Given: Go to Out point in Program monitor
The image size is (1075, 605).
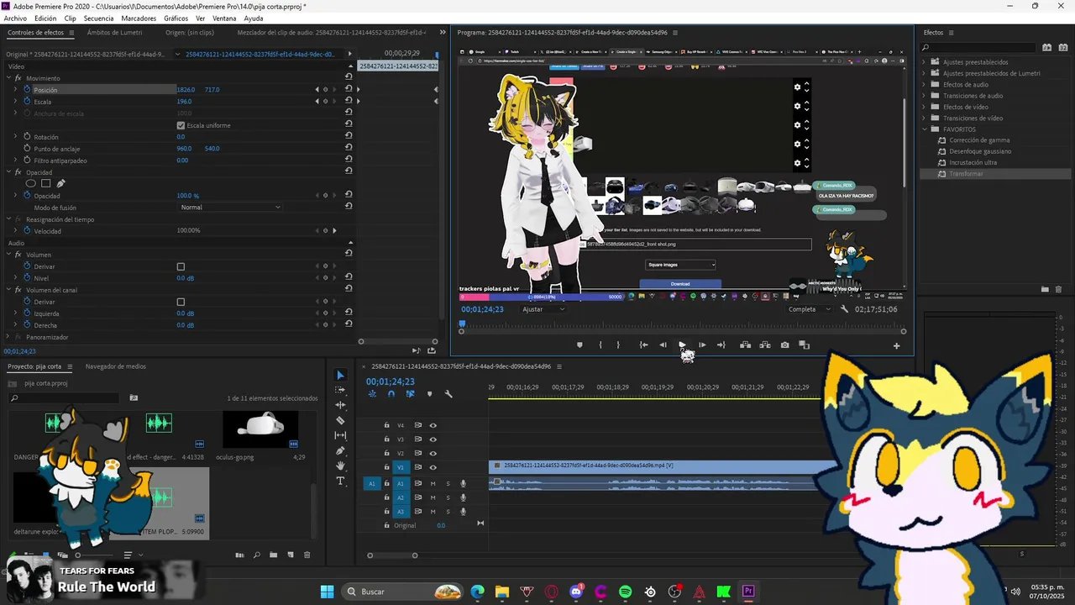Looking at the screenshot, I should (721, 345).
